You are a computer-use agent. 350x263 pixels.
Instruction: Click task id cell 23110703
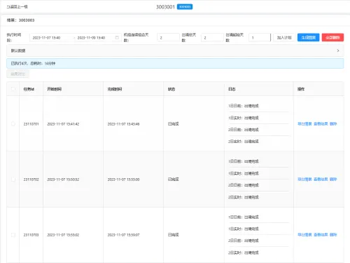[31, 235]
